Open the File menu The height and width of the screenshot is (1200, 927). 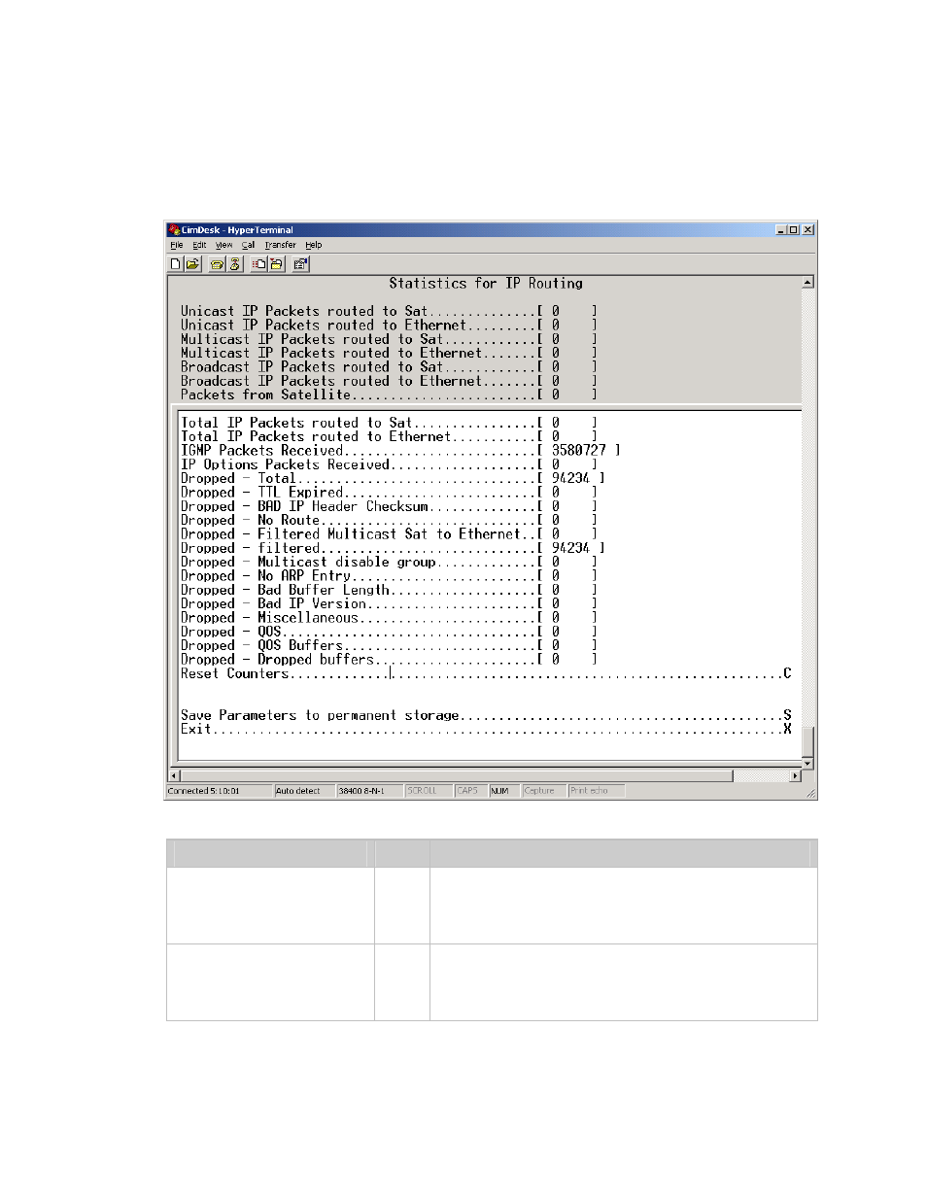click(x=177, y=245)
